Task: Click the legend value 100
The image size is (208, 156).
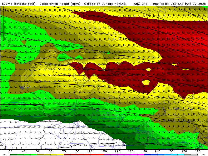Action: click(x=104, y=151)
